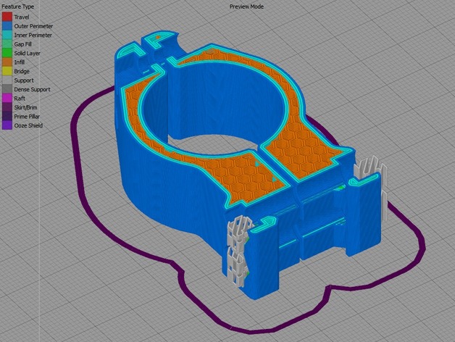The height and width of the screenshot is (342, 455).
Task: Click the 'Travel' legend label
Action: click(22, 17)
